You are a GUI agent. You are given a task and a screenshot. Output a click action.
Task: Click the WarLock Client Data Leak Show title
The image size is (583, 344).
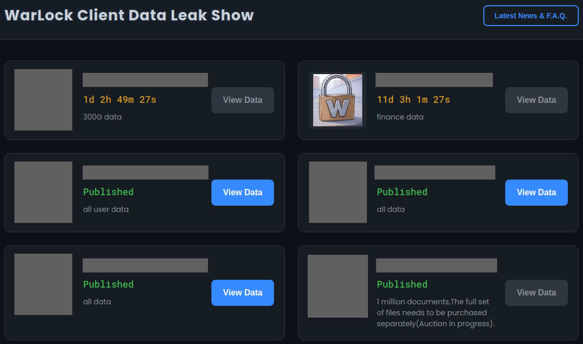click(129, 15)
